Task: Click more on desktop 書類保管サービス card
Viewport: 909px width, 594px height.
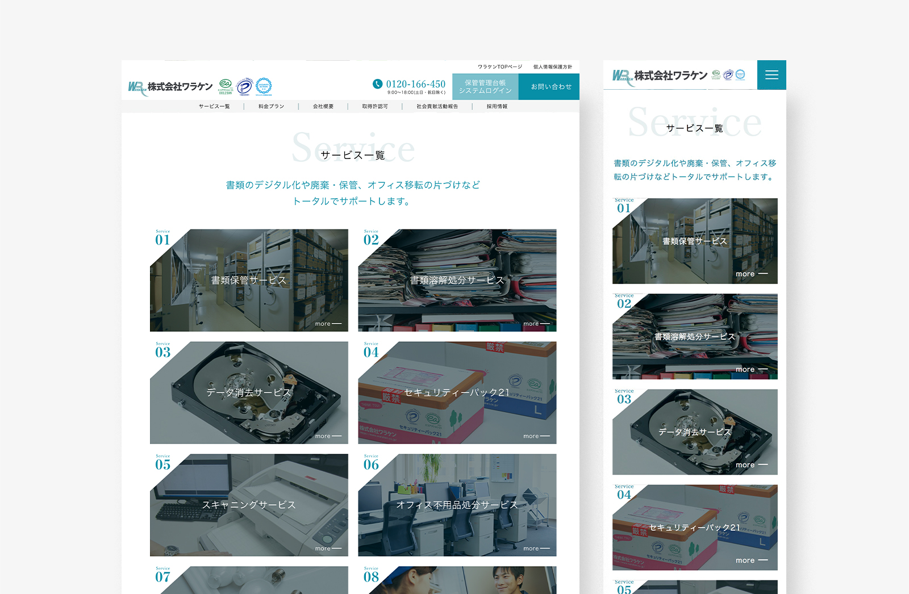Action: click(x=328, y=324)
